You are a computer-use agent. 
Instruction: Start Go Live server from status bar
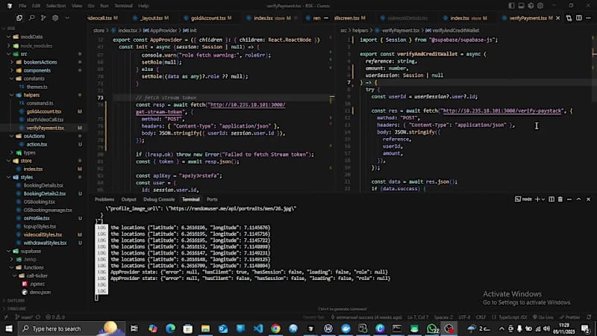(543, 317)
